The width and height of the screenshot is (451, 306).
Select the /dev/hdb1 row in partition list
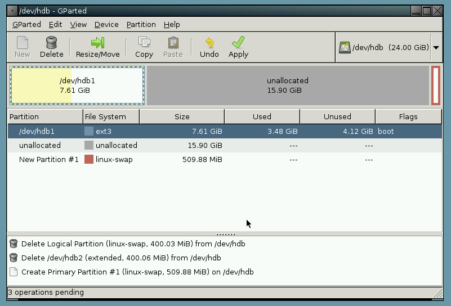click(225, 131)
